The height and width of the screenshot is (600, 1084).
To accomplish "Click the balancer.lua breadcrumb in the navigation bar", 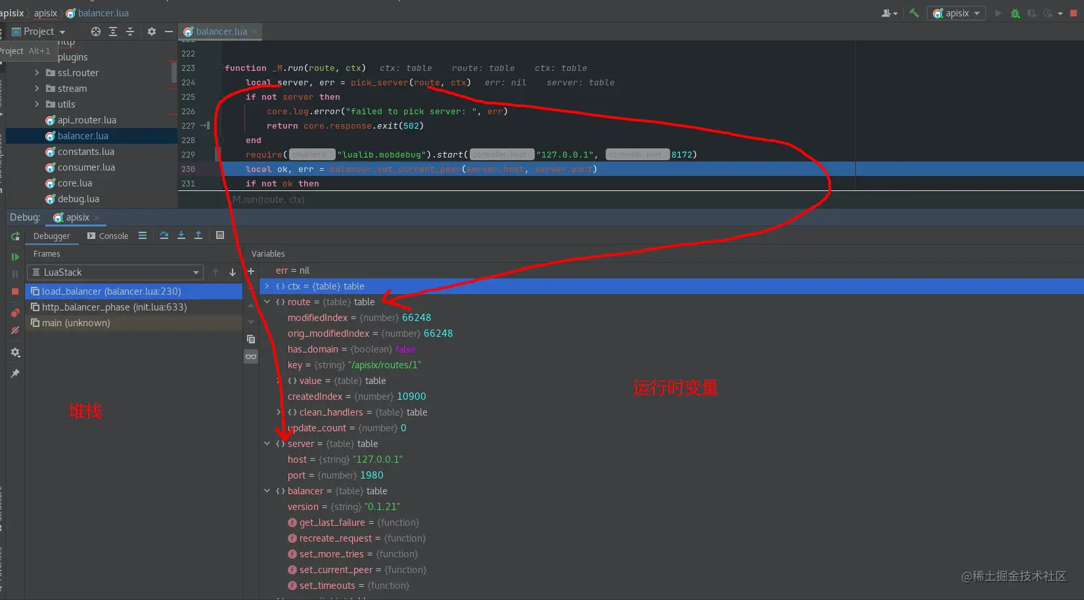I will pyautogui.click(x=97, y=13).
